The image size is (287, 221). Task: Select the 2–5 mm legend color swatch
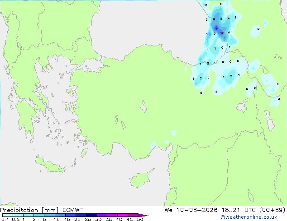pos(39,215)
